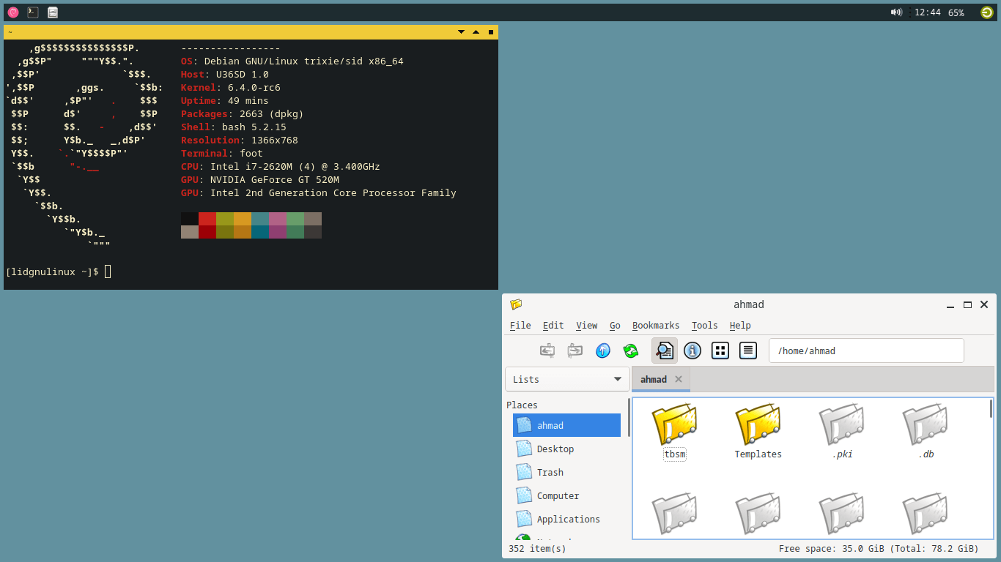Screen dimensions: 1001x562
Task: Switch to the lined list view button
Action: pos(748,351)
